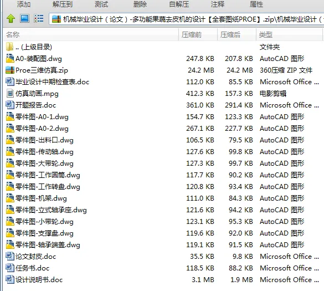This screenshot has width=324, height=291.
Task: Click the 电影剪辑 type of 仿真动画.mpg
Action: click(x=273, y=94)
